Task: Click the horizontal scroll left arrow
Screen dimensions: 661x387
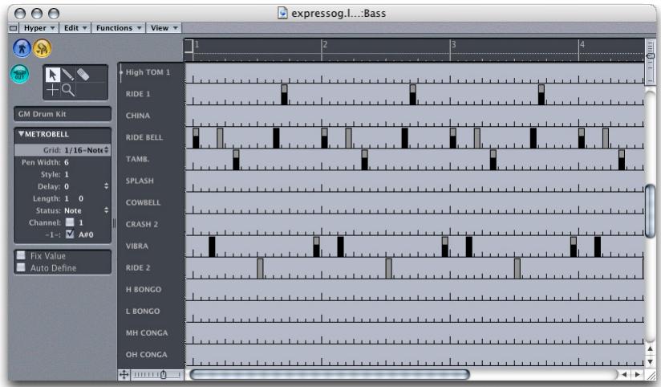Action: [624, 374]
